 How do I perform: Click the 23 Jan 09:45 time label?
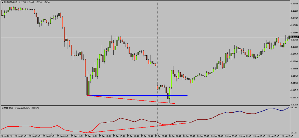pyautogui.click(x=63, y=136)
